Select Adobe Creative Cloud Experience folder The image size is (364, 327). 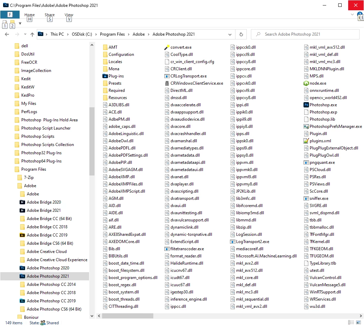pyautogui.click(x=57, y=260)
